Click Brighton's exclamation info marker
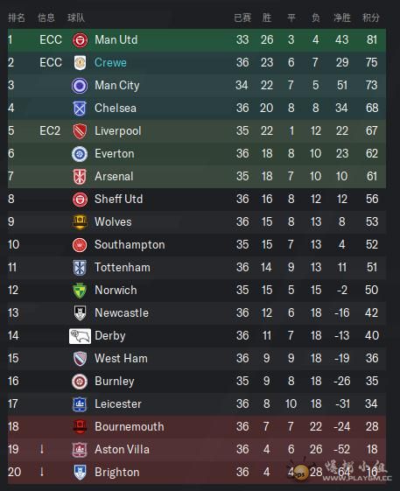The width and height of the screenshot is (400, 491). point(42,472)
